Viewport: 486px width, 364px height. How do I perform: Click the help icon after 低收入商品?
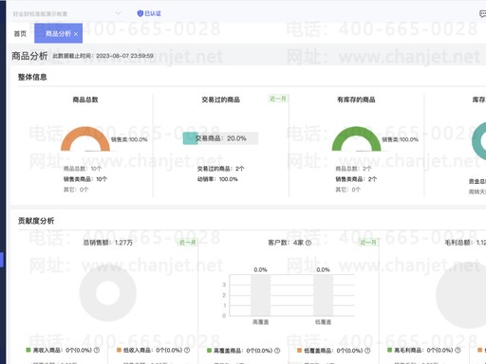(x=187, y=350)
